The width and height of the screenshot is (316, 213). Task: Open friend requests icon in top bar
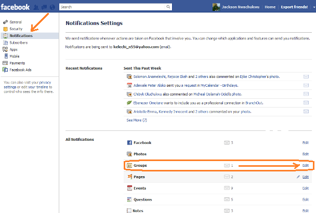(36, 7)
